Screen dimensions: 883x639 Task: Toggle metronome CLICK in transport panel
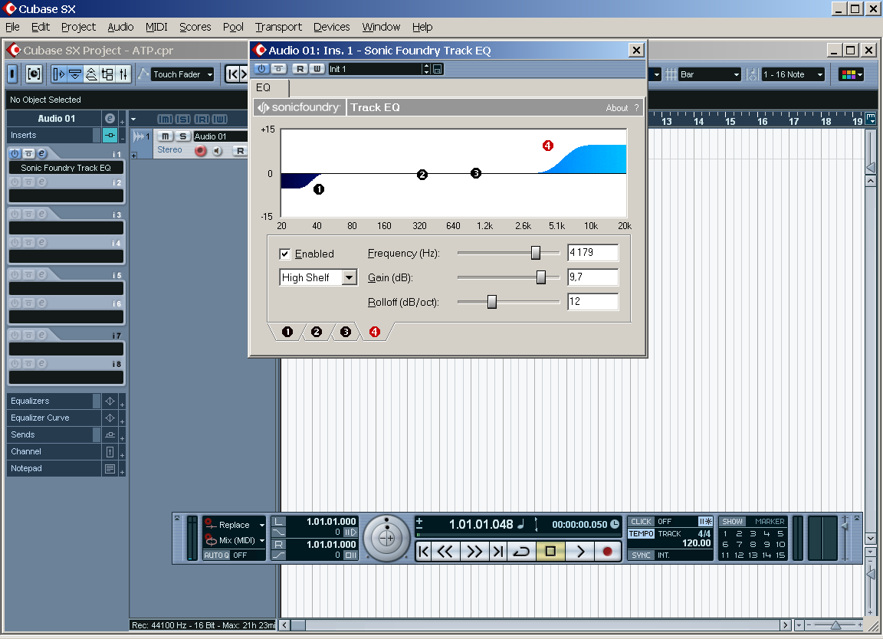(641, 522)
